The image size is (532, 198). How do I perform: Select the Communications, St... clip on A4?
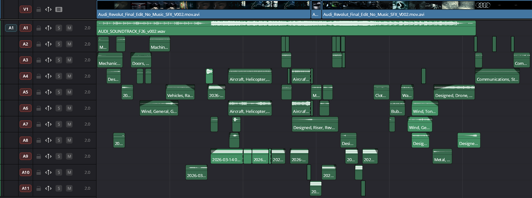[x=497, y=76]
